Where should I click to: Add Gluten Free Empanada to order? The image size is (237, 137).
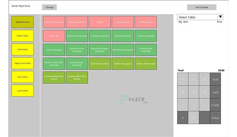pyautogui.click(x=77, y=36)
